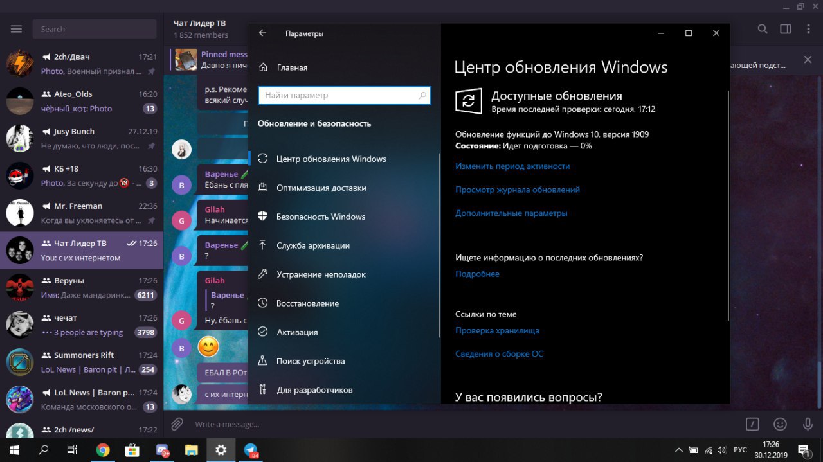Select Чат Лидер ТВ chat row
The width and height of the screenshot is (823, 462).
pos(82,250)
